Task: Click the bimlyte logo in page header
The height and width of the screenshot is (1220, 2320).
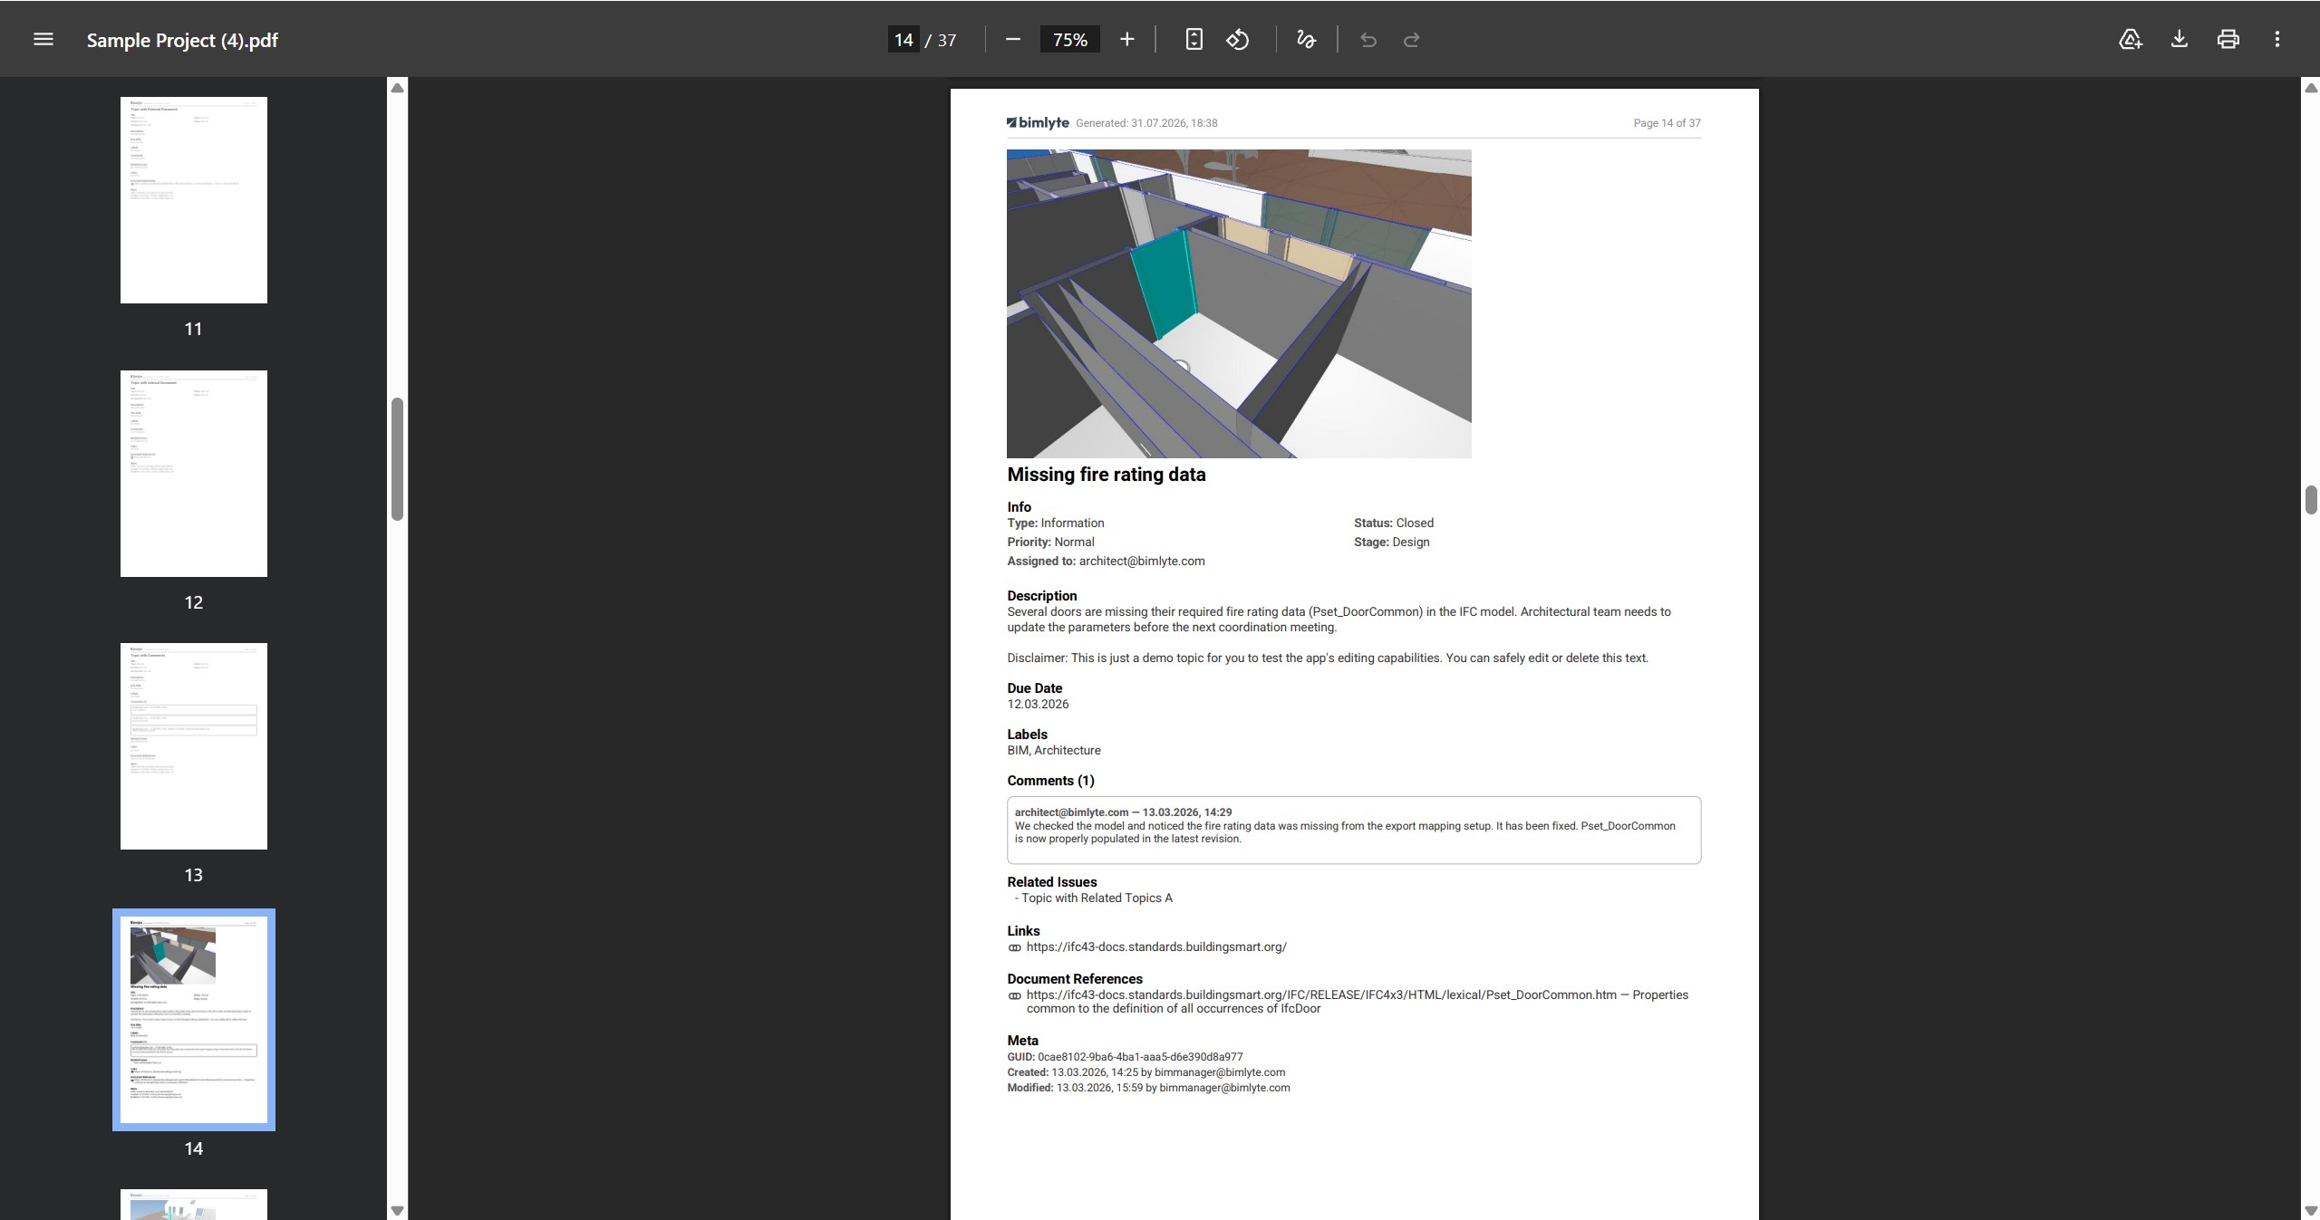Action: (1038, 123)
